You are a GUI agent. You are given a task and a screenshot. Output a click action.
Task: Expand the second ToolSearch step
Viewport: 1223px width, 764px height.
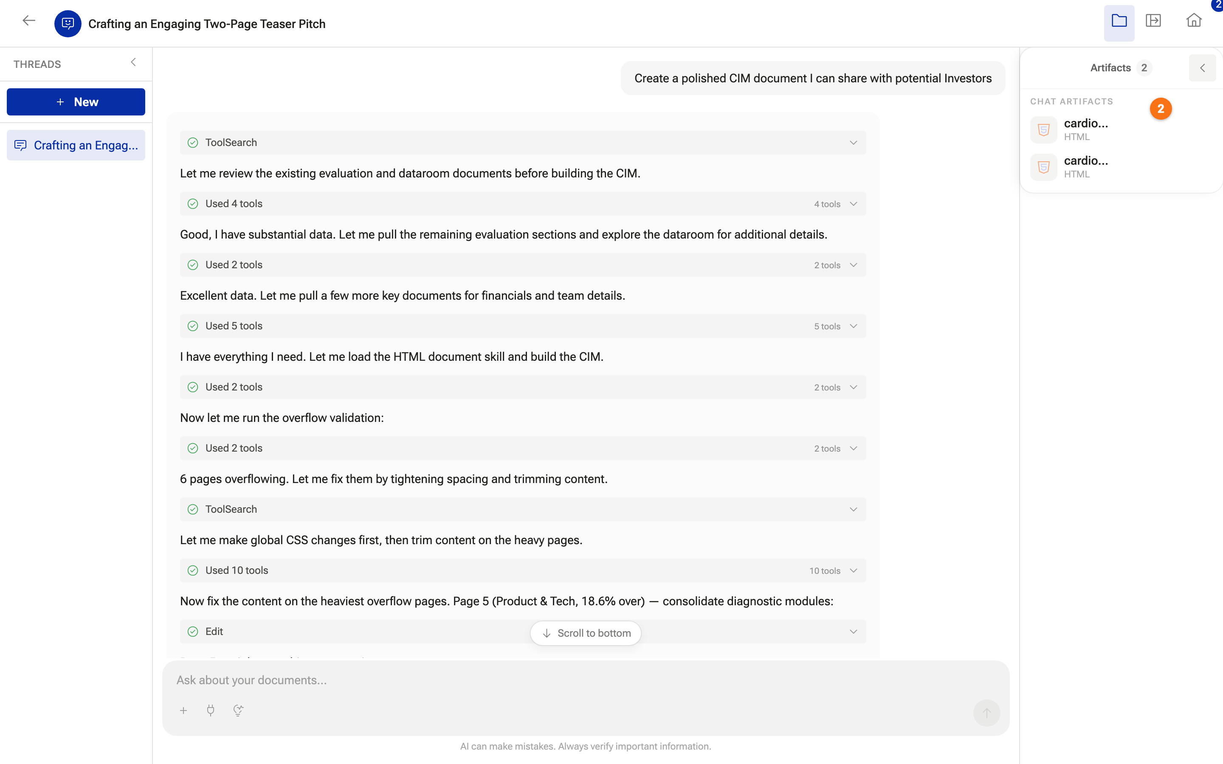click(523, 509)
